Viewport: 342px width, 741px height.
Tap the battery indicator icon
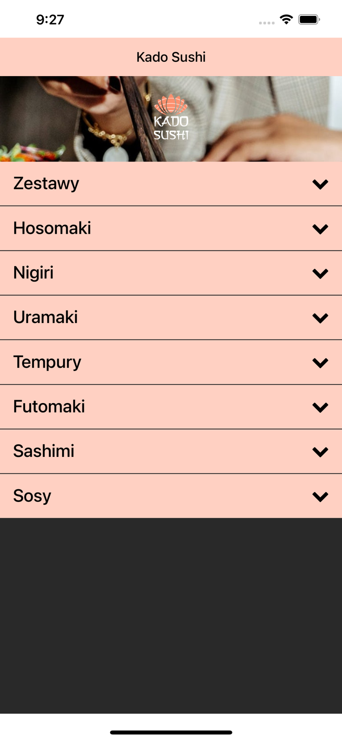click(x=310, y=19)
